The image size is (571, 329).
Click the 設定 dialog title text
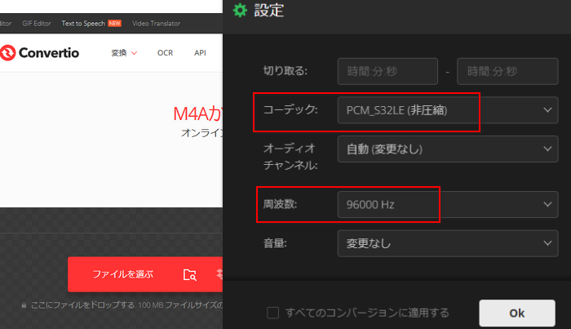(x=268, y=10)
